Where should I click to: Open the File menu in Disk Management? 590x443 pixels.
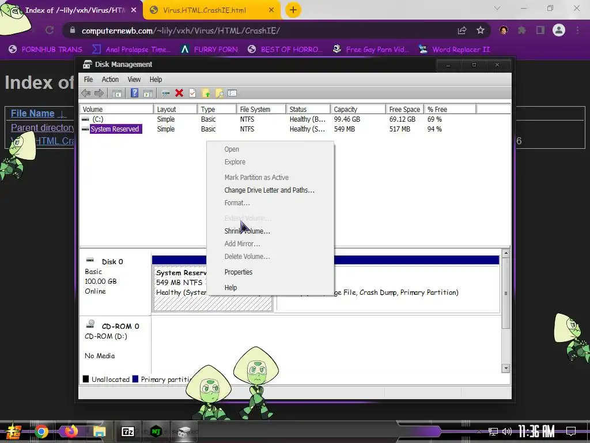coord(88,80)
